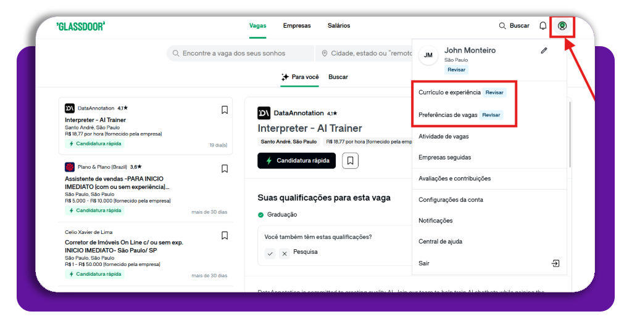Open the profile account icon

pos(562,26)
